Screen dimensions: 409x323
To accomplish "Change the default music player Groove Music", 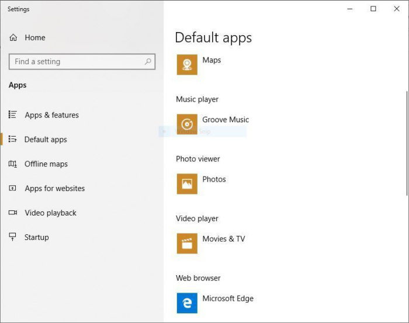I will [x=226, y=120].
